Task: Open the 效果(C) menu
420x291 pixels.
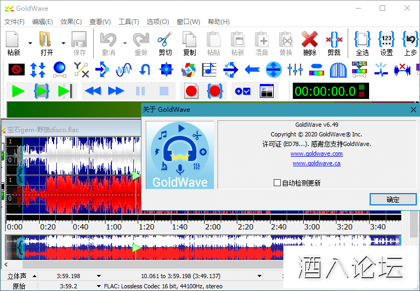Action: (x=71, y=22)
